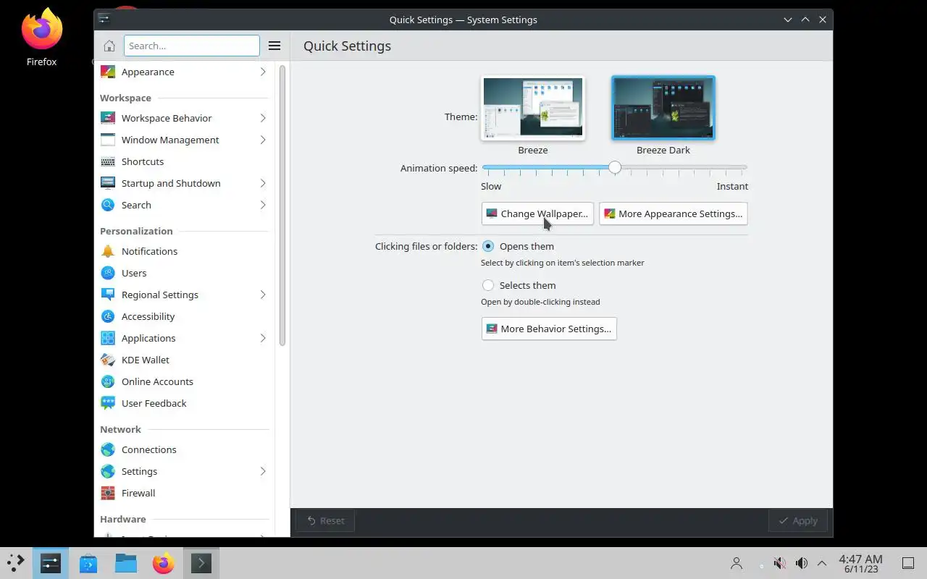Screen dimensions: 927x579
Task: Open the Firewall brick icon
Action: click(108, 493)
